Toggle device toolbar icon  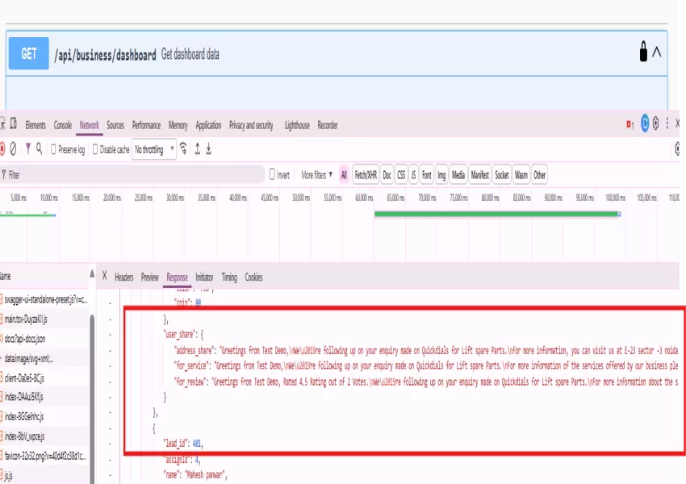[x=13, y=125]
